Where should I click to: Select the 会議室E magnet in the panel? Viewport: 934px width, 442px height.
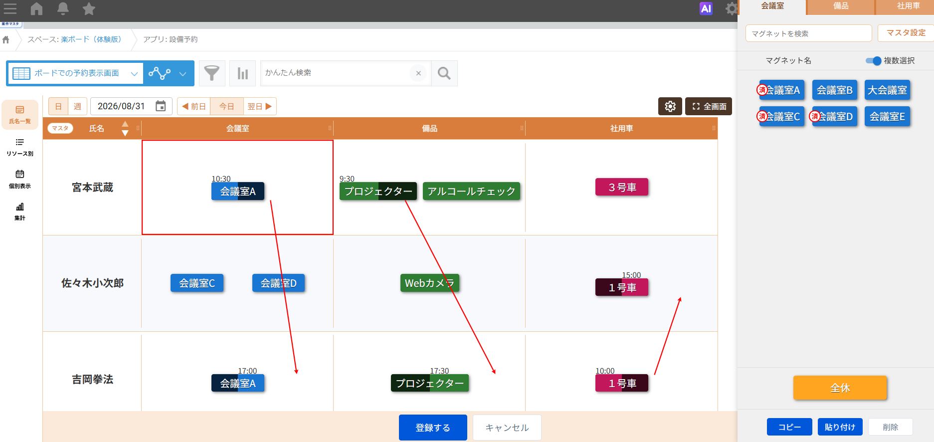(887, 117)
